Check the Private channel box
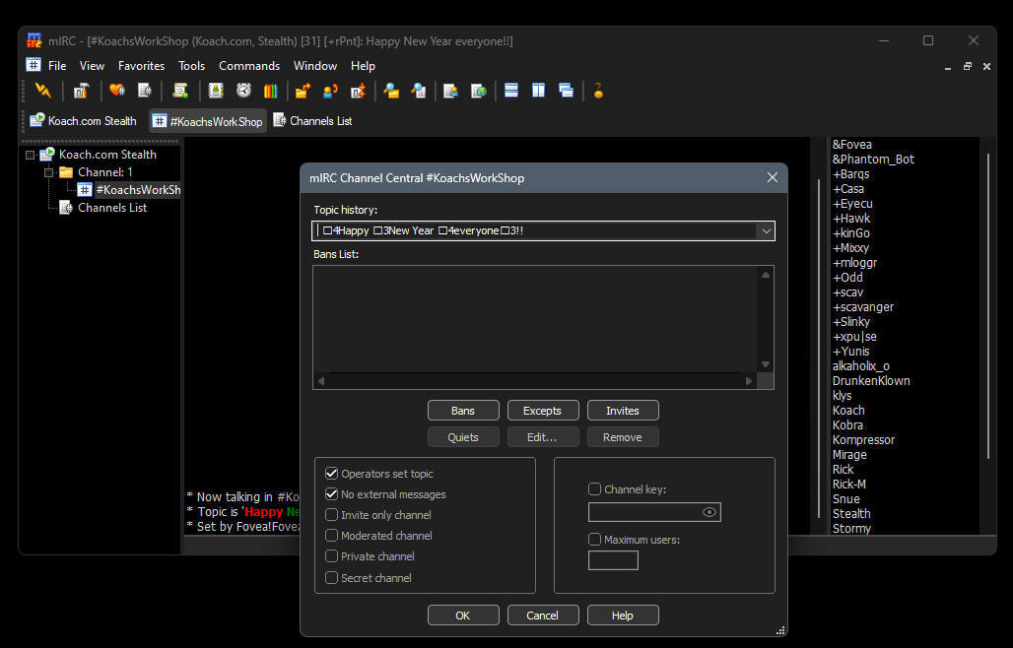This screenshot has height=648, width=1013. (x=331, y=556)
